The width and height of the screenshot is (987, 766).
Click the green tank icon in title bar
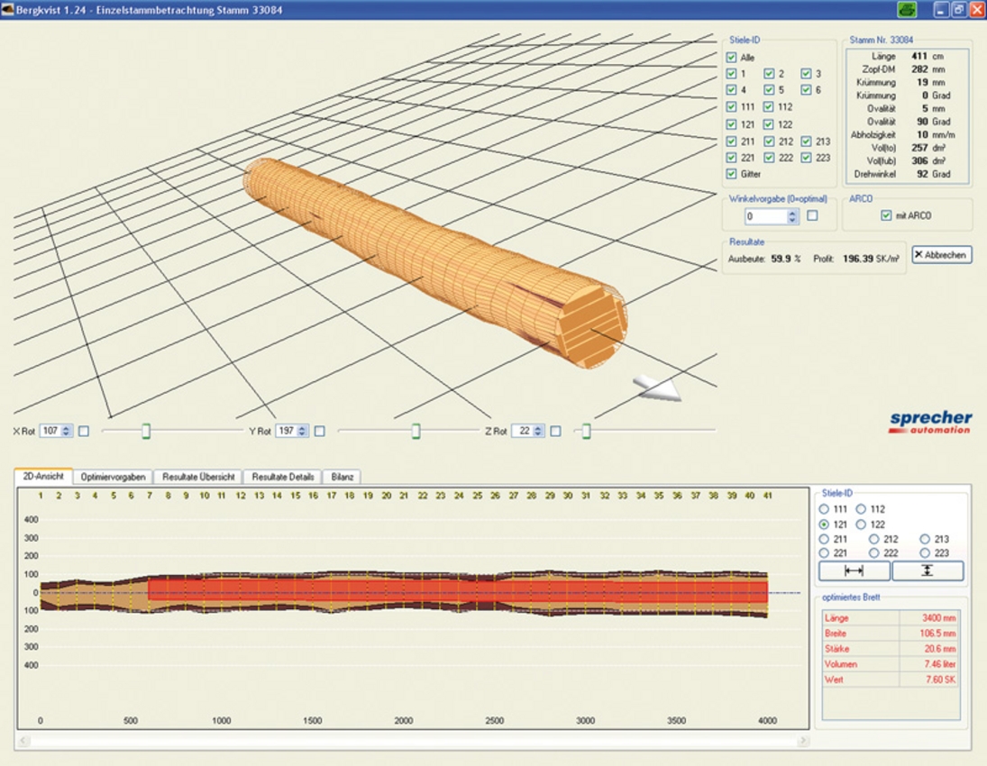907,10
